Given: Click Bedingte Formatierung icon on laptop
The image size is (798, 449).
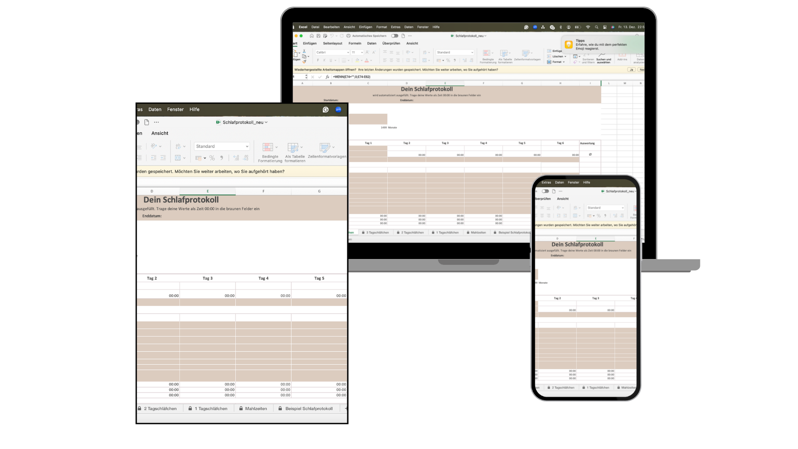Looking at the screenshot, I should click(486, 53).
